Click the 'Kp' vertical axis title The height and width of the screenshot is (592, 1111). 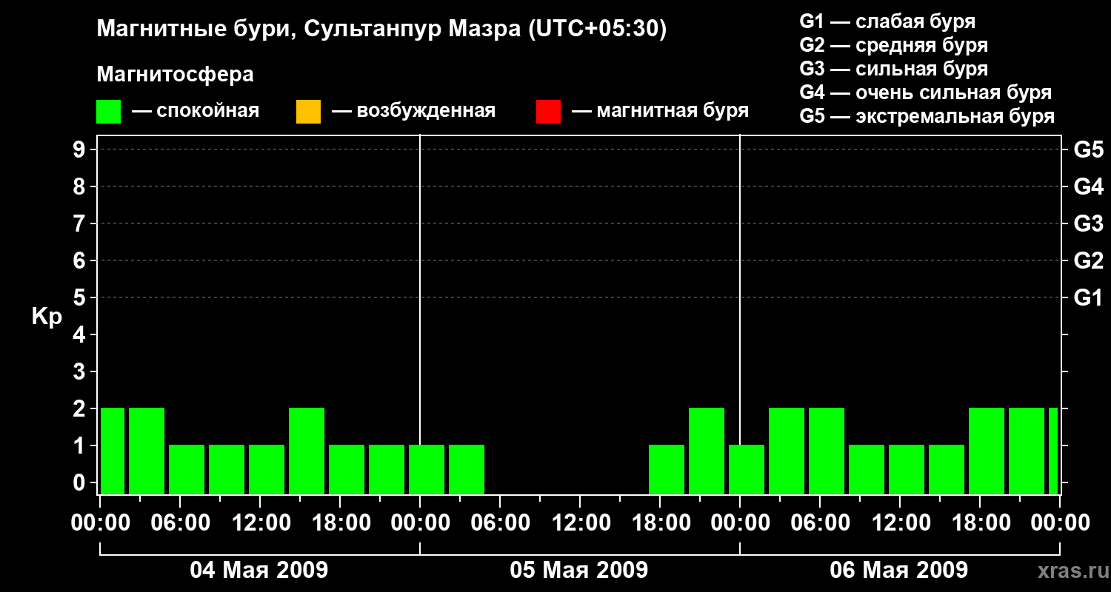pyautogui.click(x=47, y=317)
